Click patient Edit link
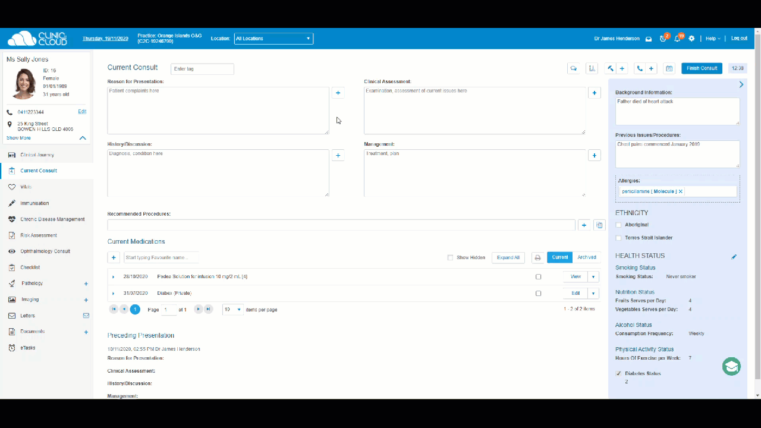Screen dimensions: 761x428 pos(82,112)
